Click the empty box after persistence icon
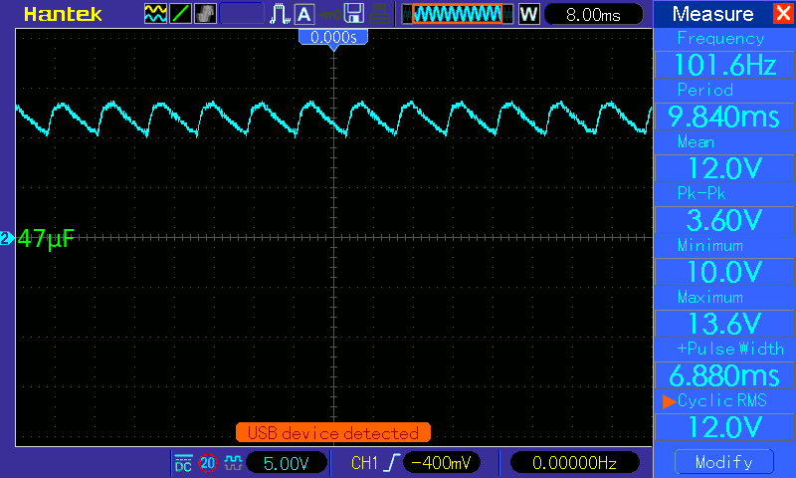 pos(242,14)
